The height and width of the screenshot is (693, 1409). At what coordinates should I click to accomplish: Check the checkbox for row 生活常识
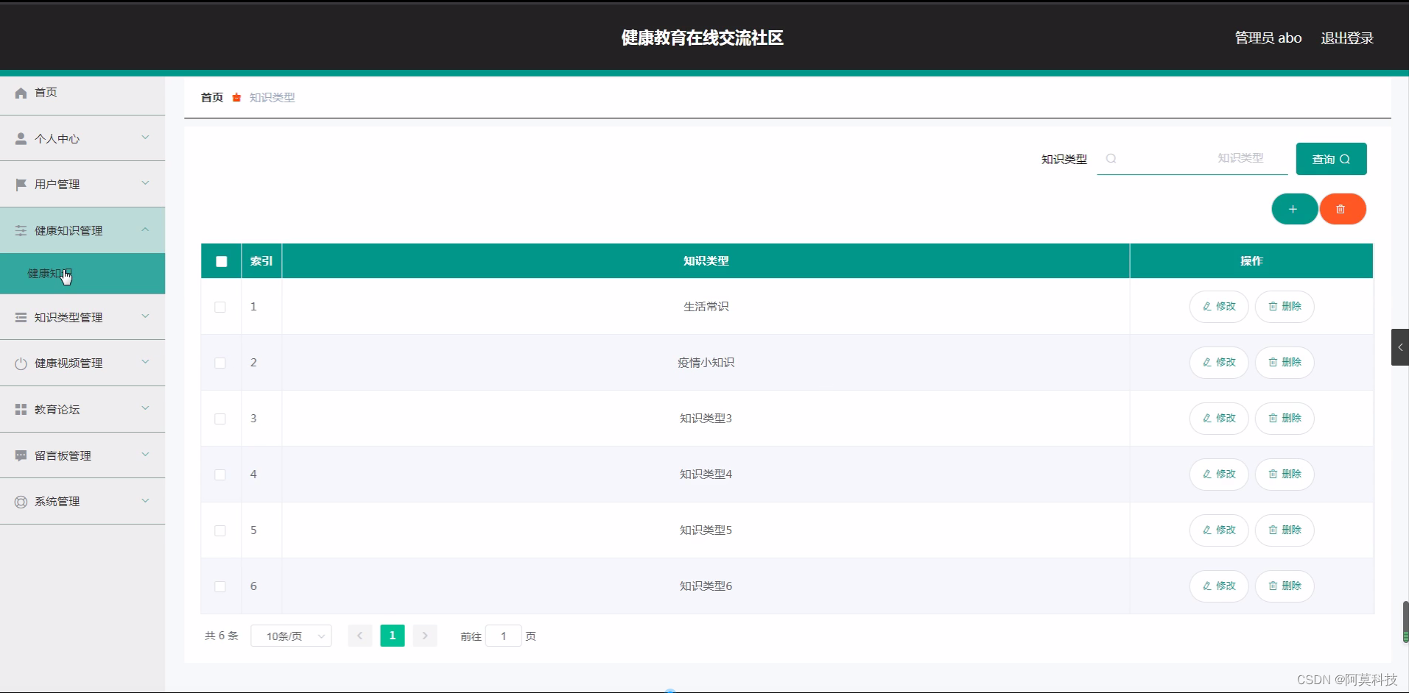[x=219, y=308]
